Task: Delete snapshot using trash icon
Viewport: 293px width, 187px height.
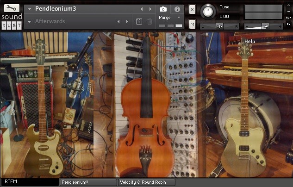Action: [150, 21]
